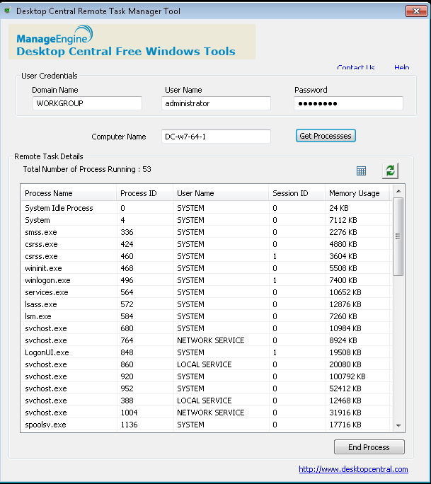Click the Computer Name input field

(x=216, y=137)
